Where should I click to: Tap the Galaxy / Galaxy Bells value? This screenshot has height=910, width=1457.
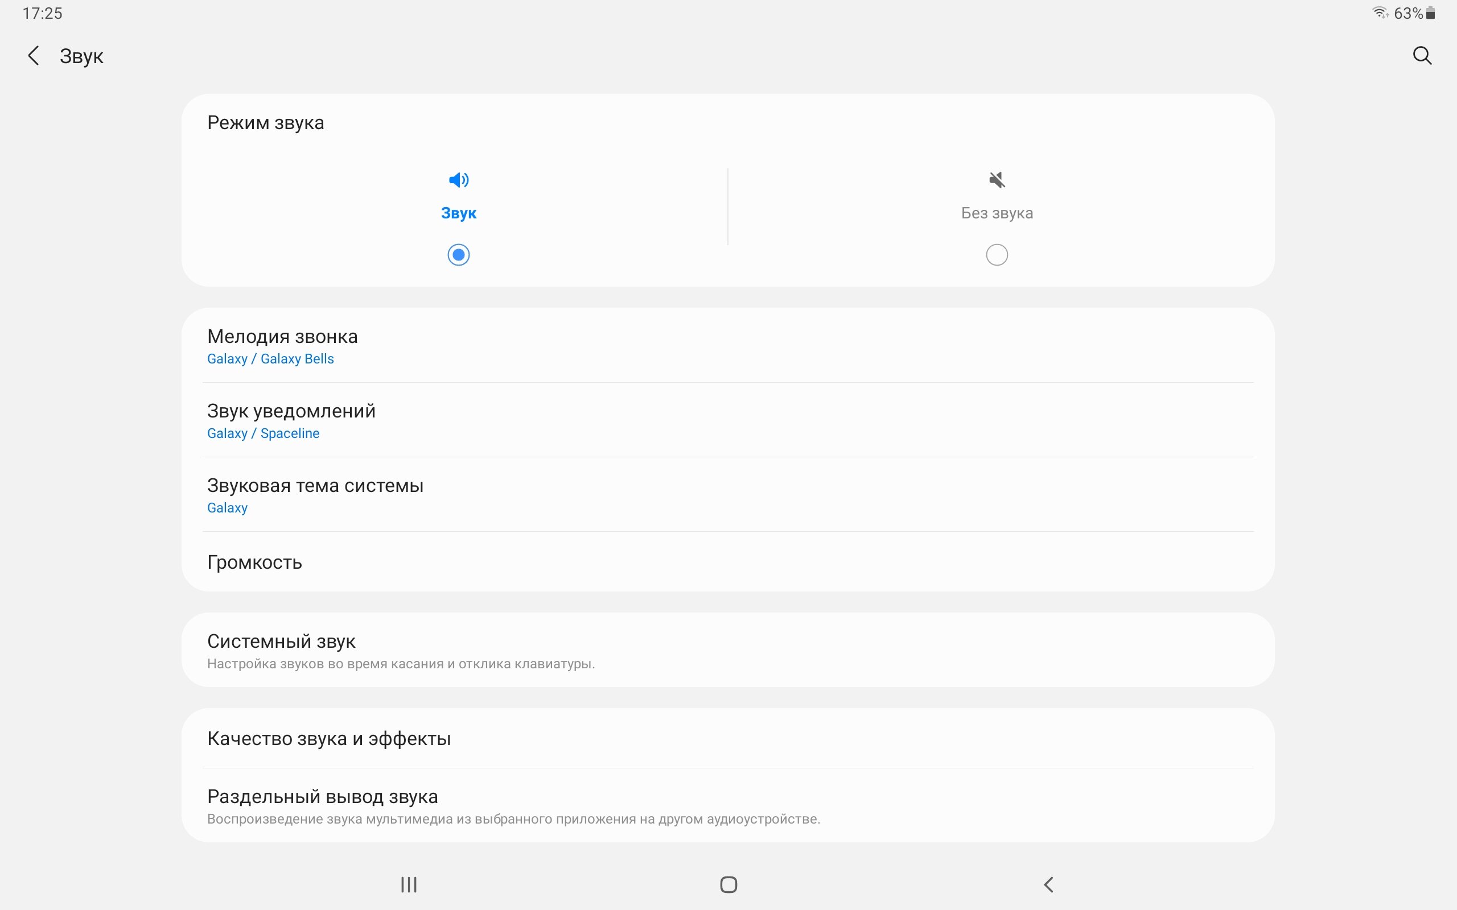270,359
